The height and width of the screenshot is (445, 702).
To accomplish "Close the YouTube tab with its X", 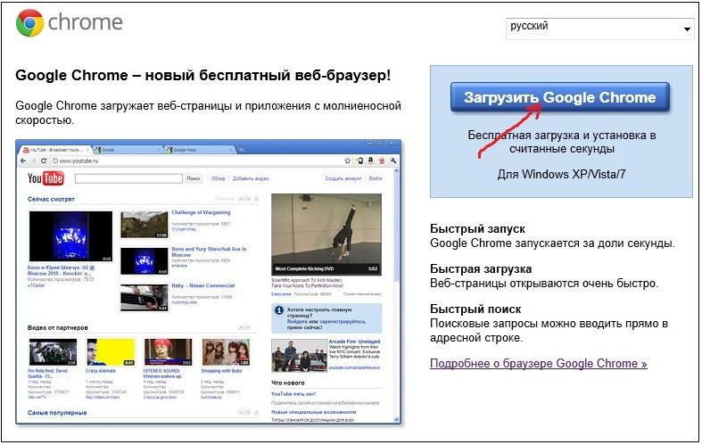I will click(x=87, y=150).
